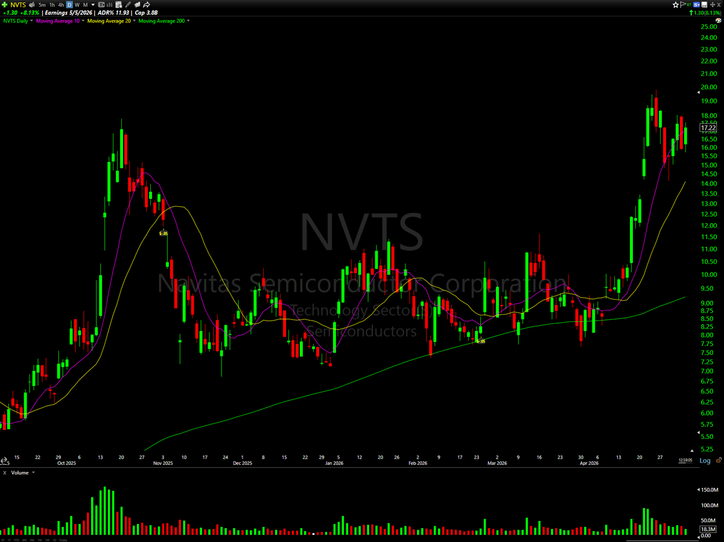Click the Cap 3.8B value
This screenshot has width=724, height=542.
click(146, 13)
